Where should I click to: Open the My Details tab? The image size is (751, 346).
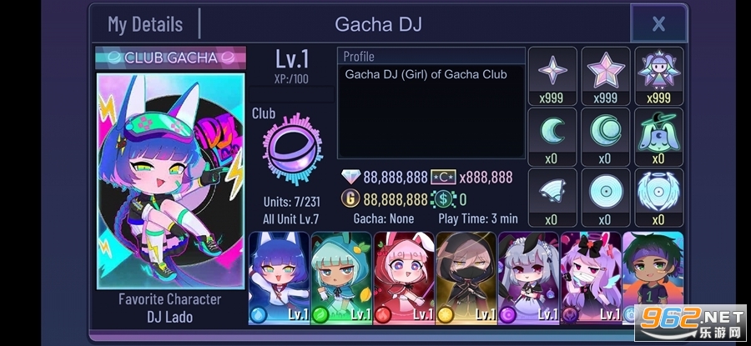pyautogui.click(x=145, y=24)
